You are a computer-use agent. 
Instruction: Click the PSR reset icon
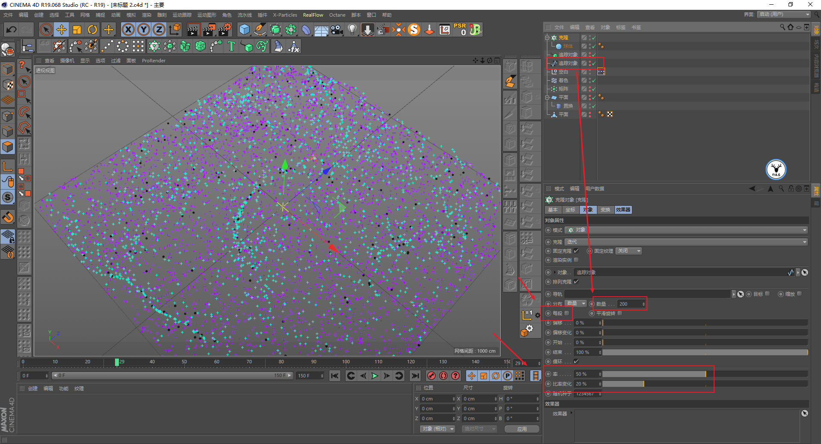pyautogui.click(x=460, y=29)
